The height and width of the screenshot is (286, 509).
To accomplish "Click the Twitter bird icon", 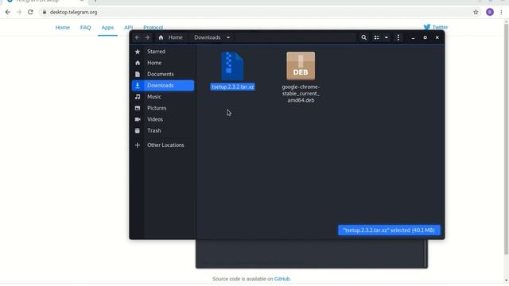I will pyautogui.click(x=427, y=27).
